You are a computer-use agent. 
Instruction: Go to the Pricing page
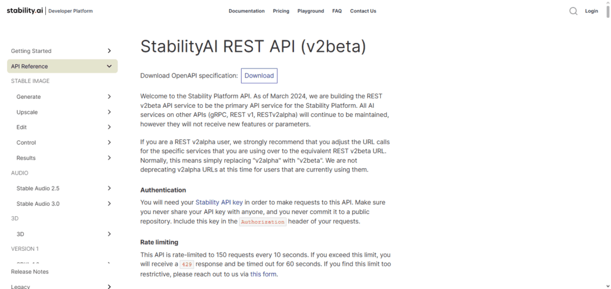281,11
